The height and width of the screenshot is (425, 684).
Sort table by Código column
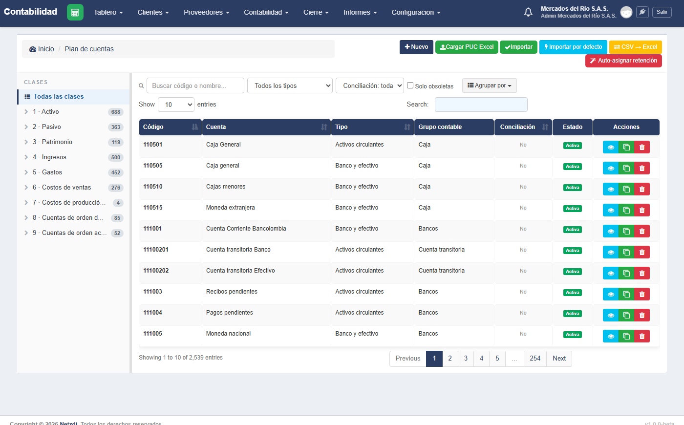[170, 127]
